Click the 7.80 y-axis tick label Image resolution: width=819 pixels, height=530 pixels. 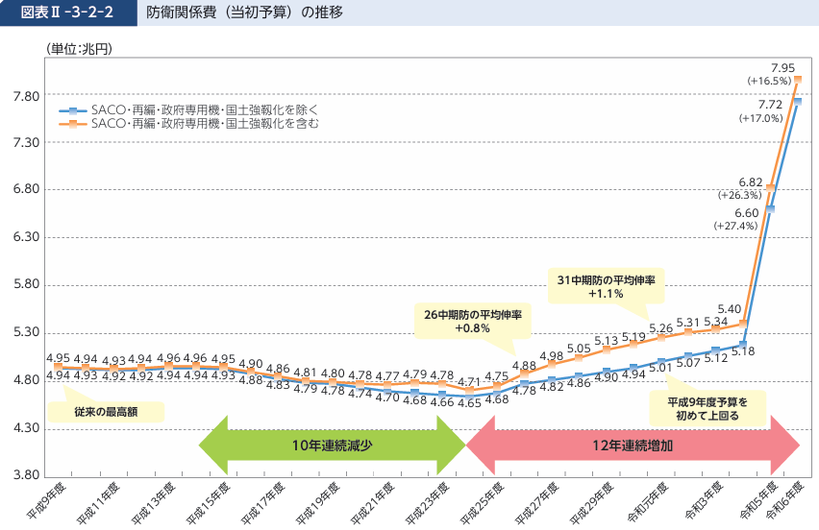26,96
